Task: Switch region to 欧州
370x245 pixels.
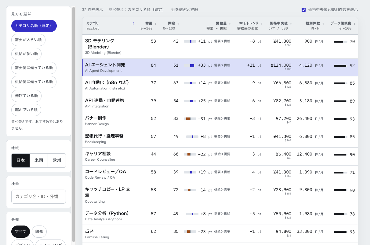Action: (x=57, y=160)
